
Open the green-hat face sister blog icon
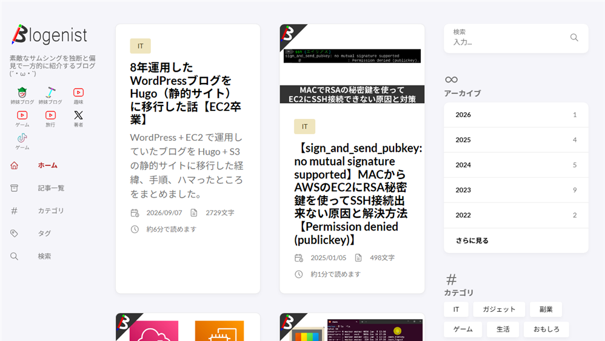(x=22, y=93)
